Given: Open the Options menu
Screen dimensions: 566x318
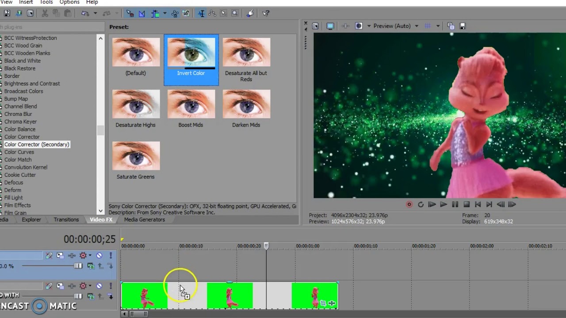Looking at the screenshot, I should click(x=69, y=2).
